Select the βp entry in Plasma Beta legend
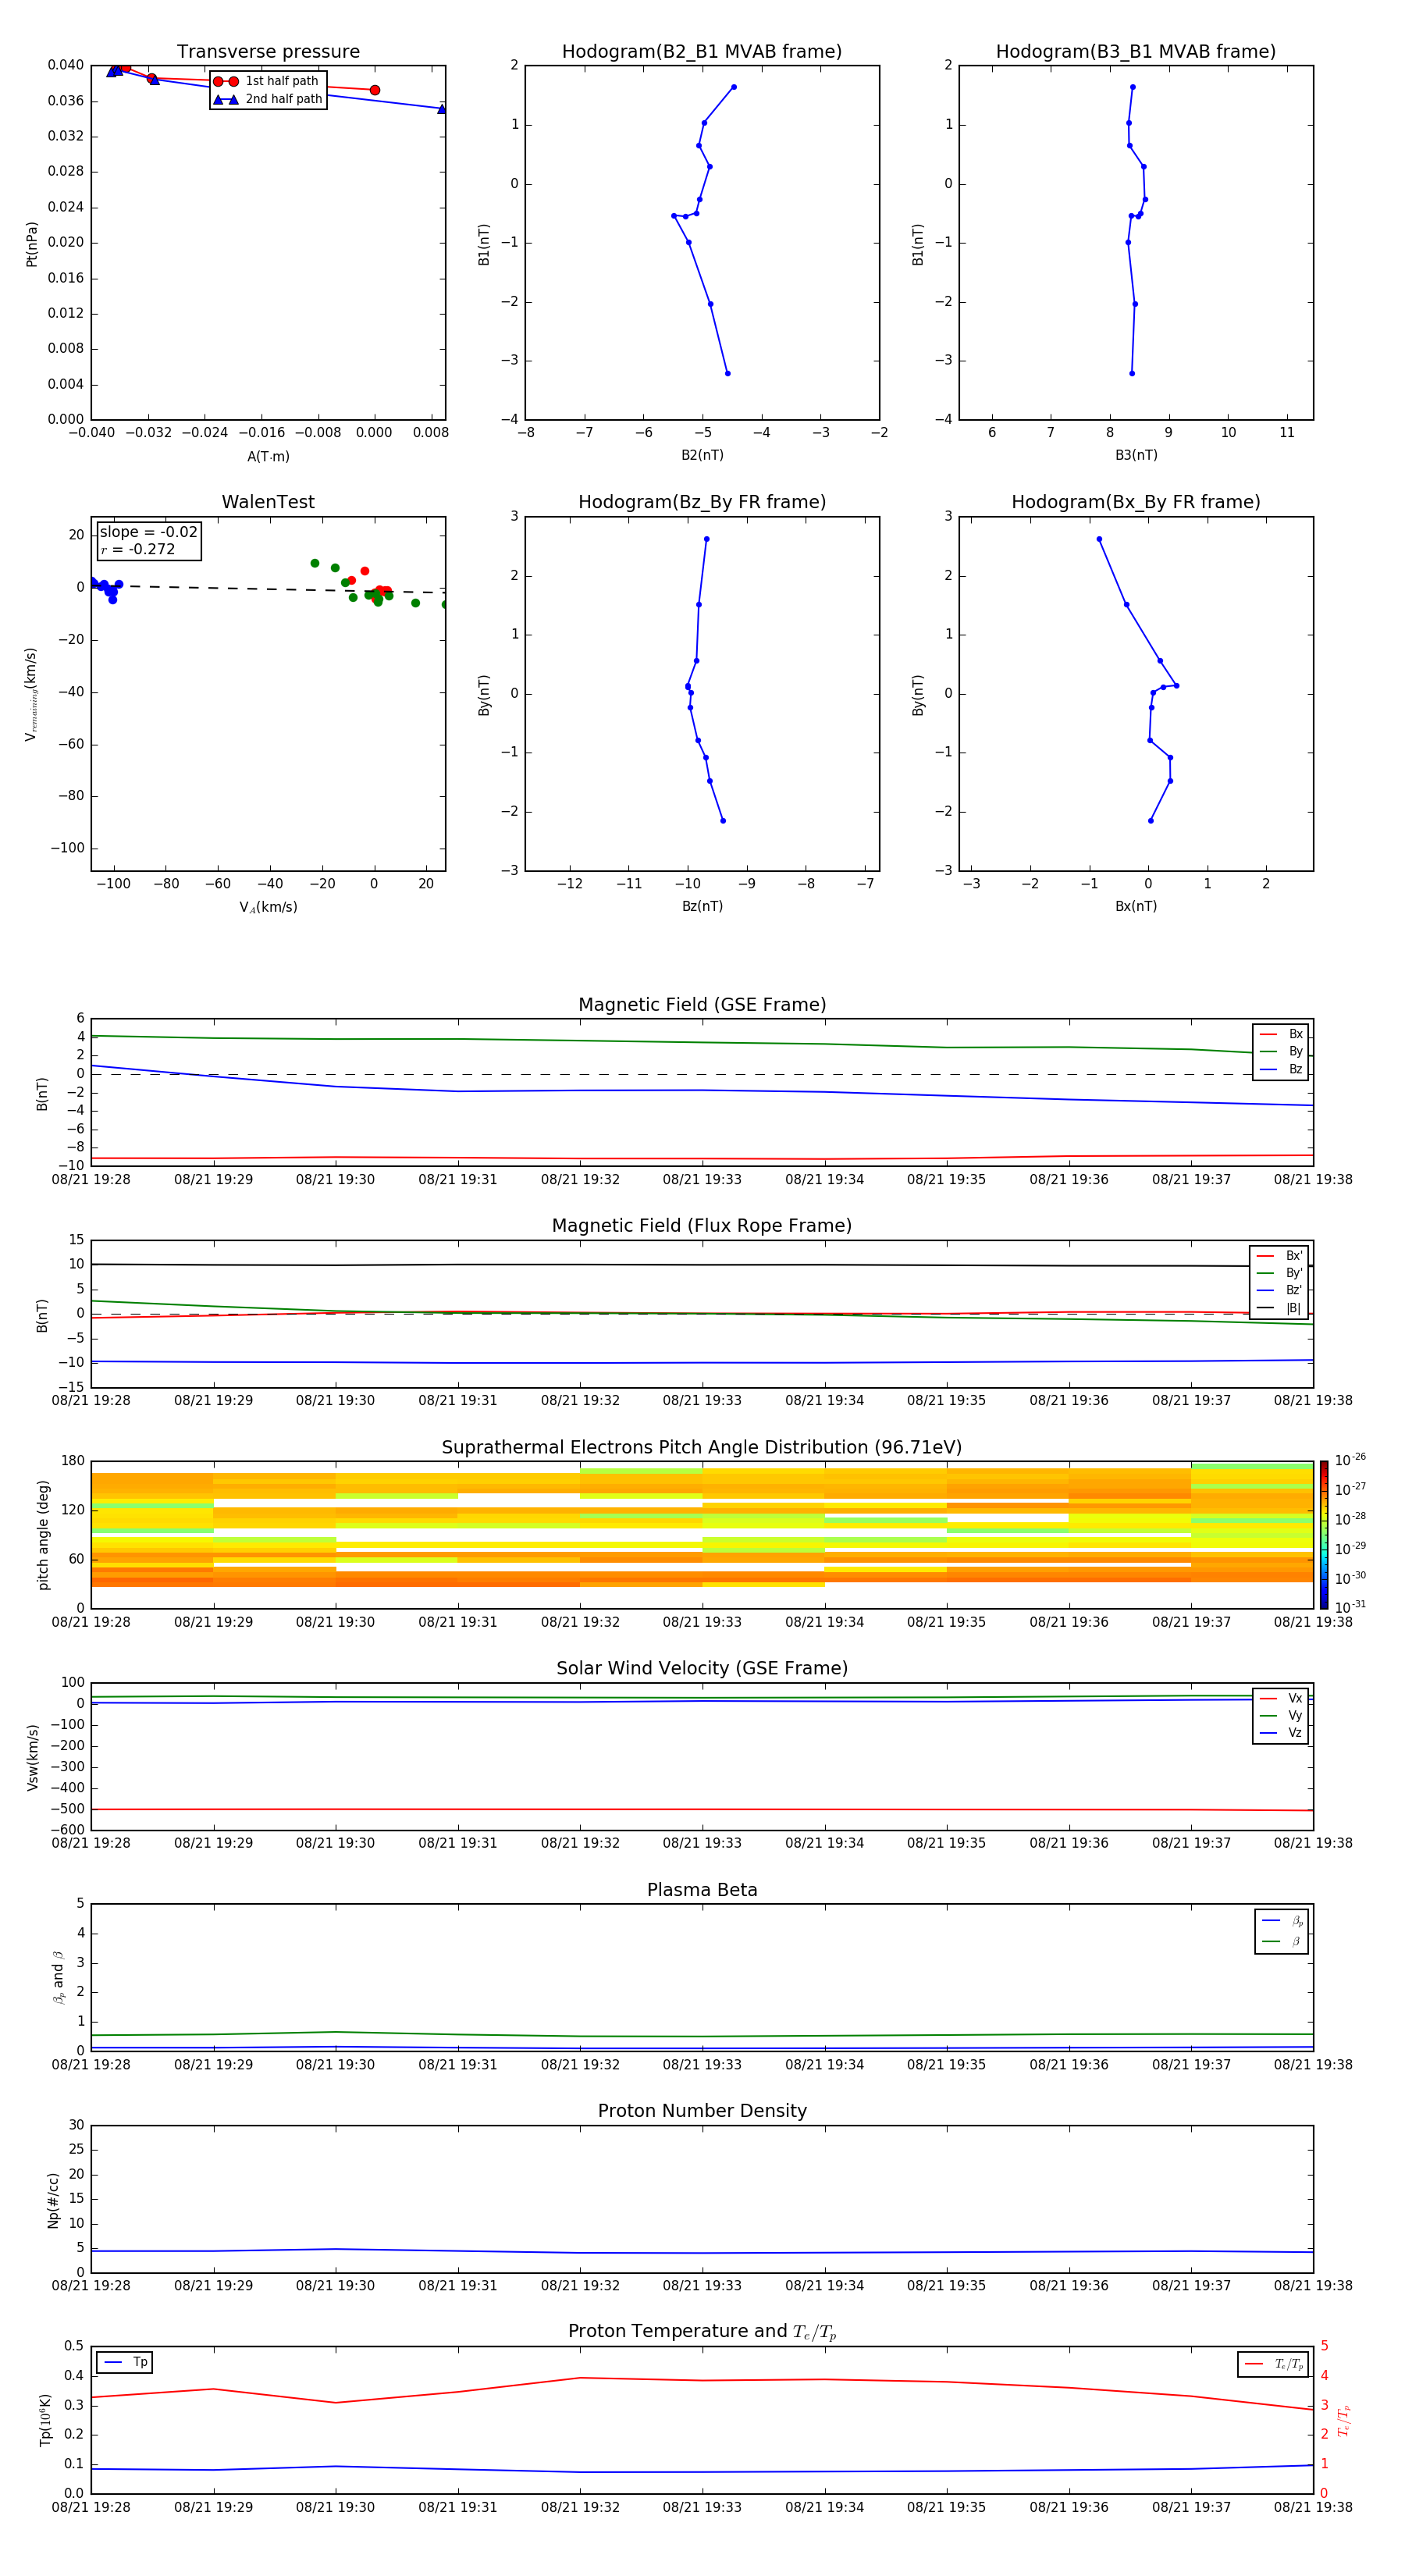Image resolution: width=1405 pixels, height=2576 pixels. point(1282,1921)
